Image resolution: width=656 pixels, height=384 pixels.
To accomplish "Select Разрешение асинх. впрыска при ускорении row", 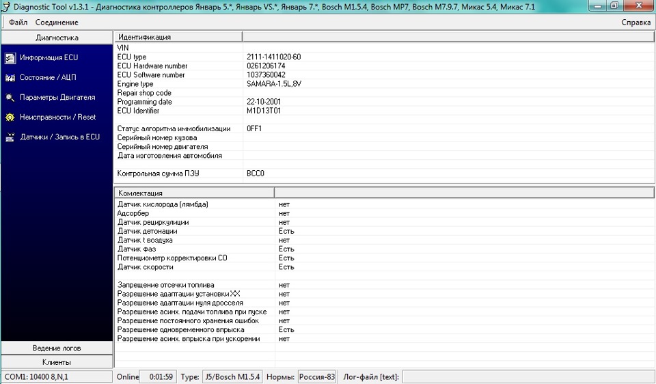I will coord(384,339).
